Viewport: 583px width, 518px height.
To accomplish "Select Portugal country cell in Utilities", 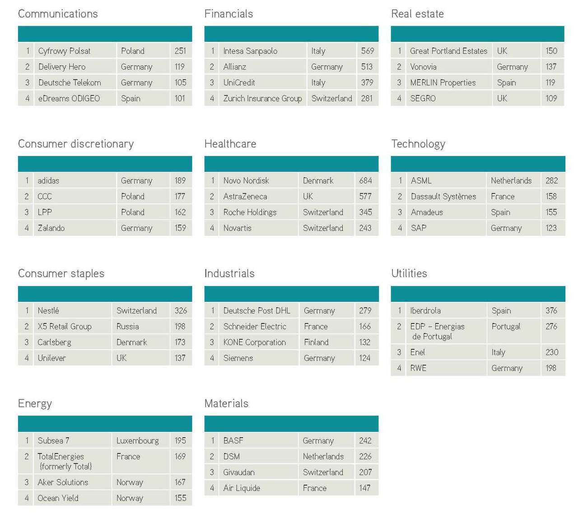I will coord(506,326).
